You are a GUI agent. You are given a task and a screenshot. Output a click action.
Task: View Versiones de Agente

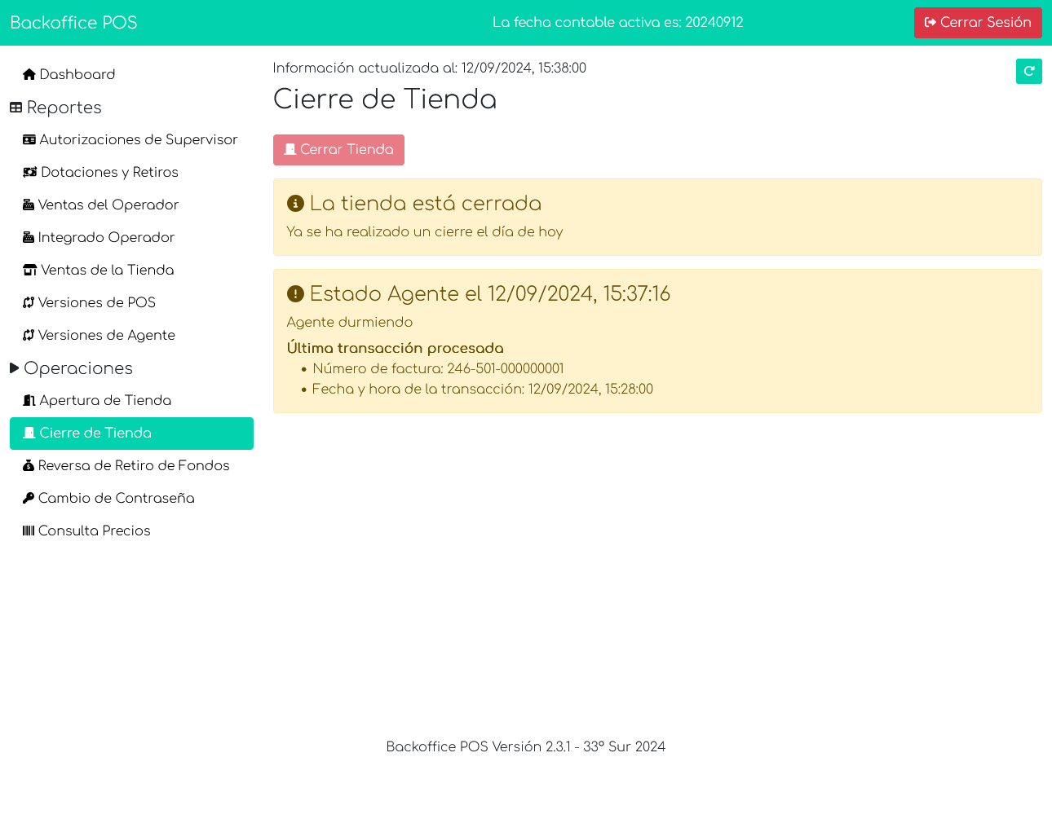[x=131, y=335]
